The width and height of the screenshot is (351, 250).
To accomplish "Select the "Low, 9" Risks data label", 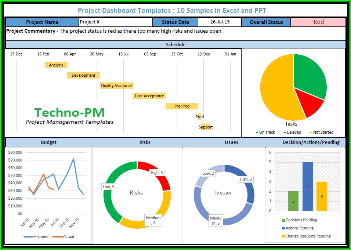I will (108, 187).
